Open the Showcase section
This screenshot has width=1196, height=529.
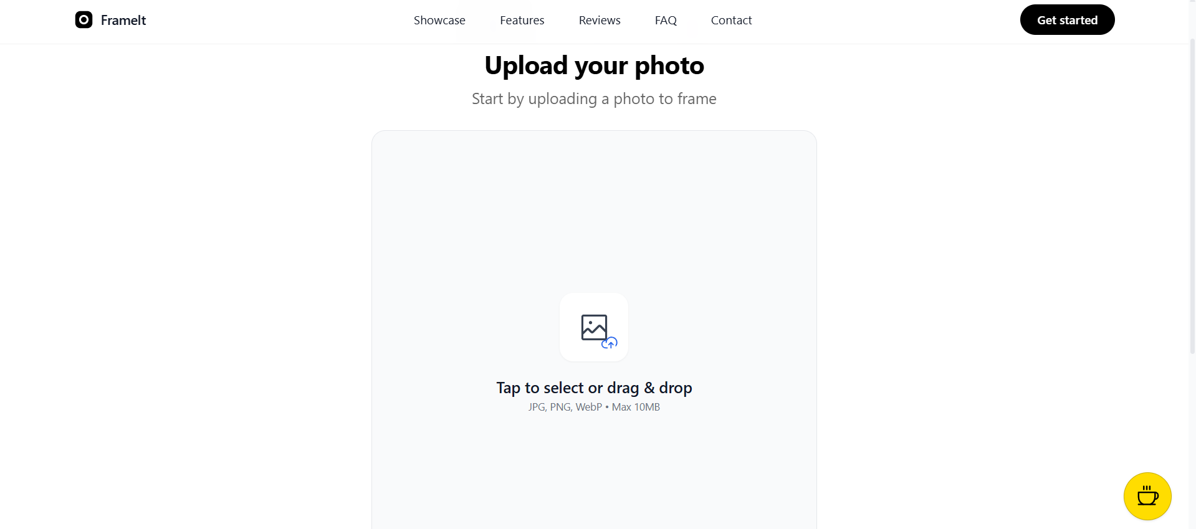439,21
